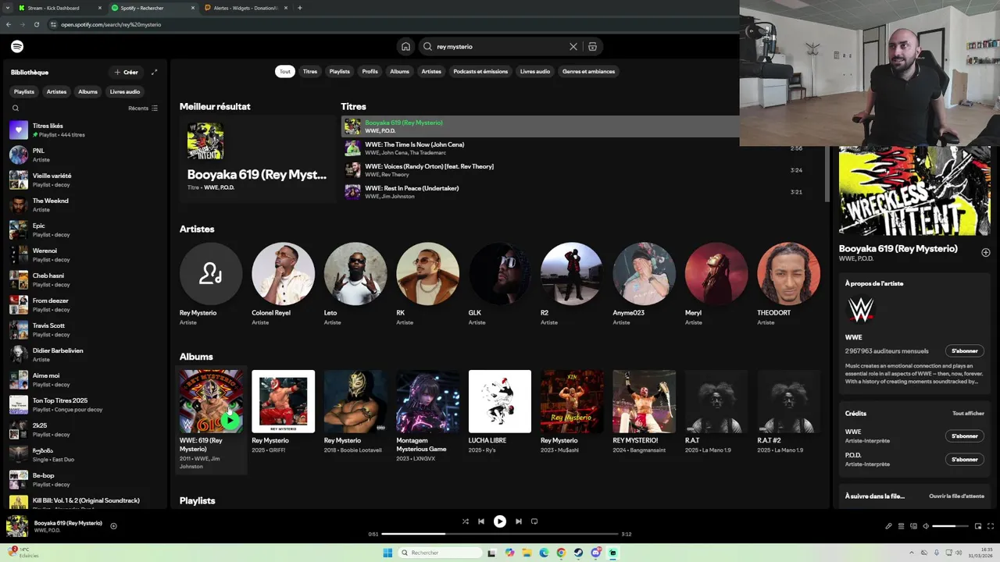Open the browser tab search chevron
This screenshot has width=1000, height=562.
(6, 8)
